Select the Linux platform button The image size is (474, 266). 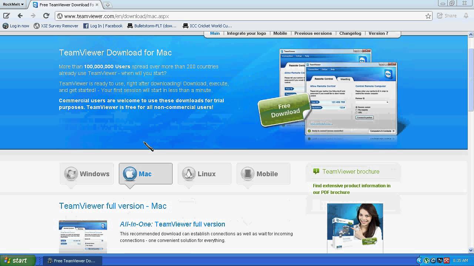coord(204,174)
